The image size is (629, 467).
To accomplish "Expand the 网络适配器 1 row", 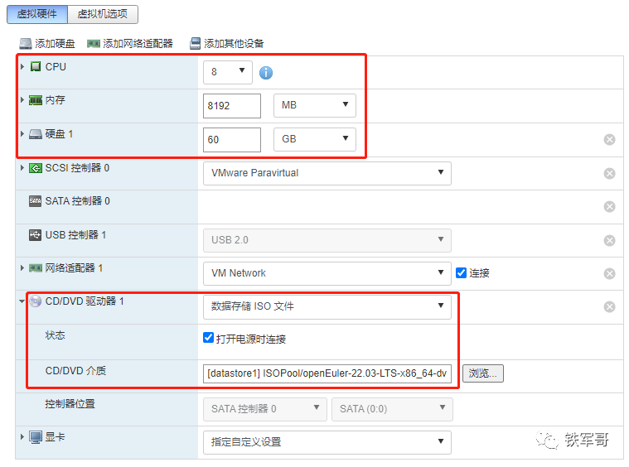I will click(x=22, y=267).
